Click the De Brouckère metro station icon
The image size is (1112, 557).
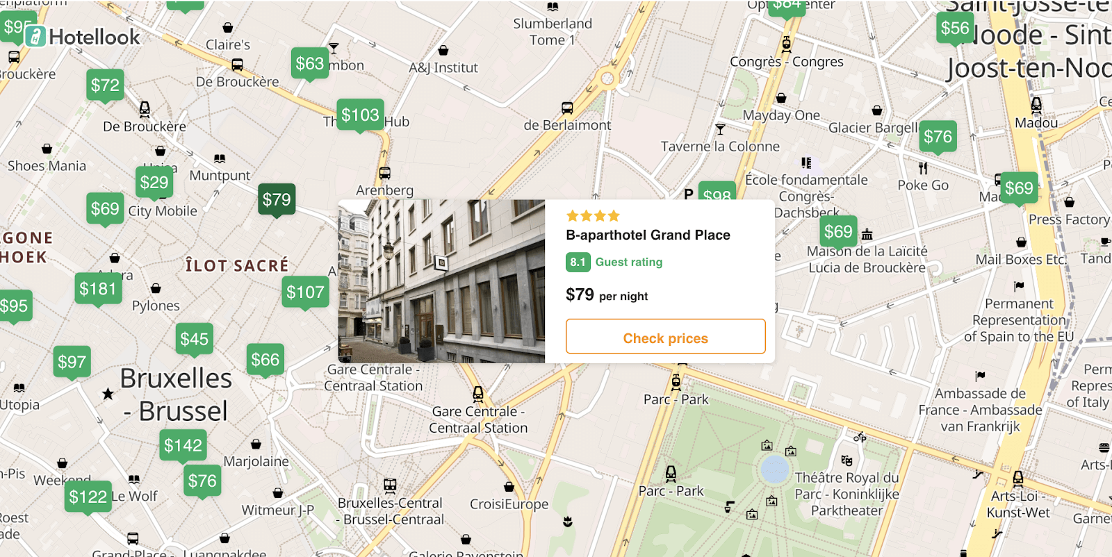145,109
